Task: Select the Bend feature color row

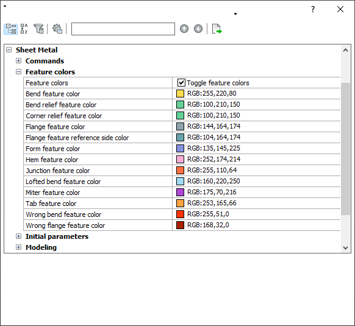Action: [182, 94]
